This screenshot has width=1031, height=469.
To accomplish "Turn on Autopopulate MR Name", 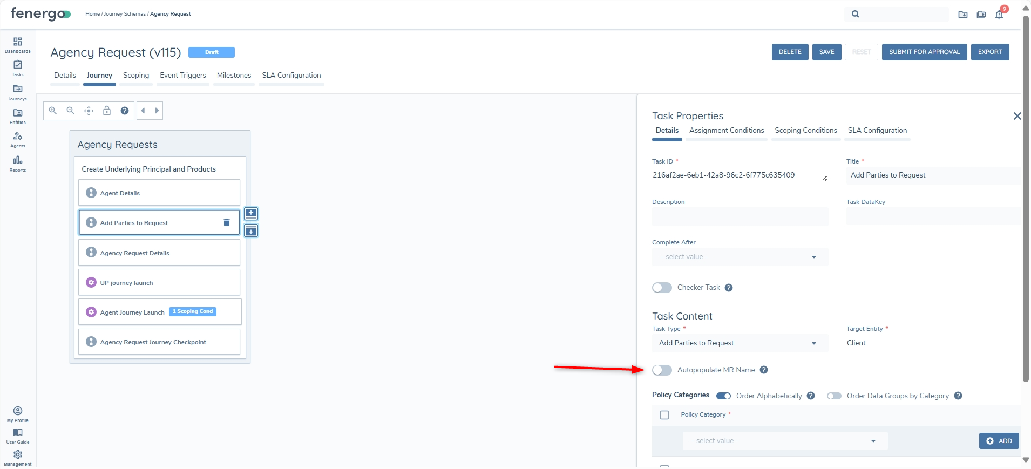I will 662,370.
